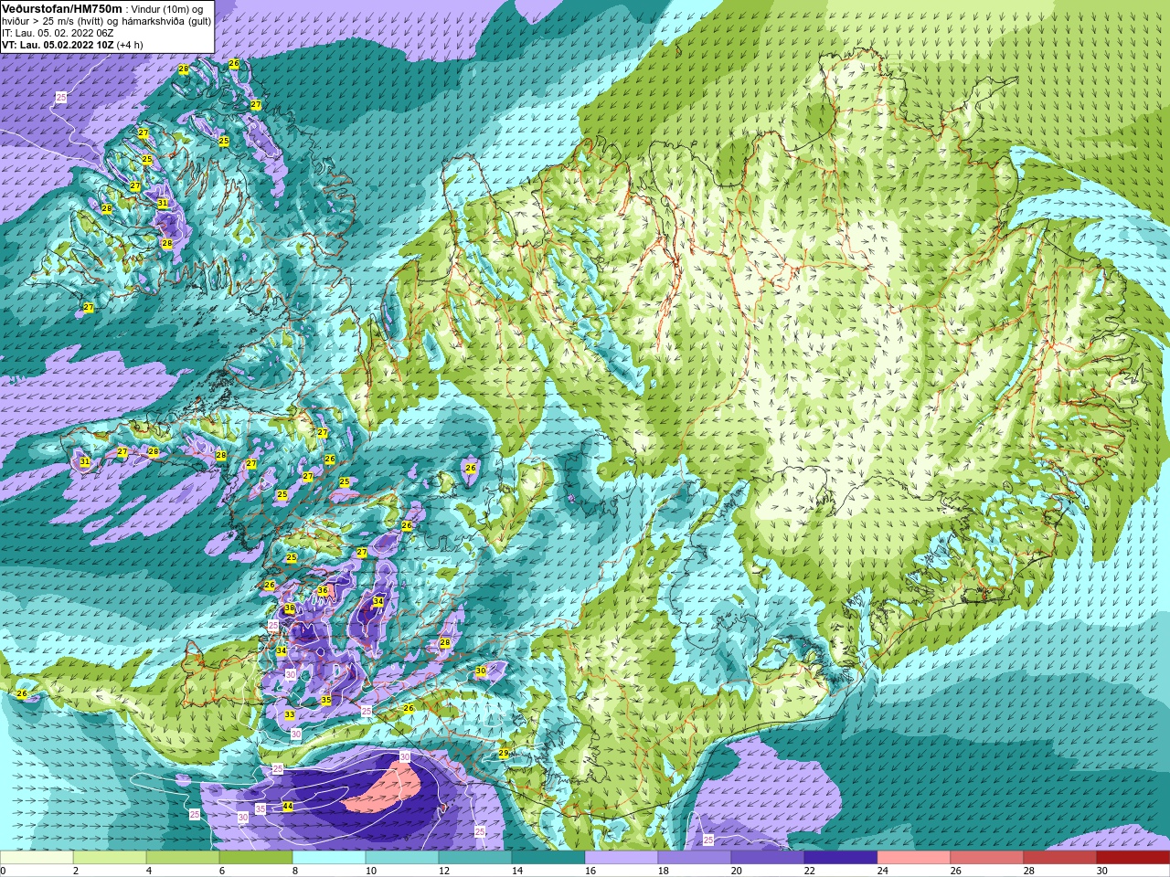Select the 4–6 m/s green legend swatch

183,857
